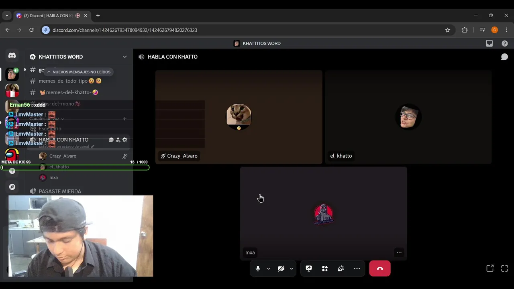This screenshot has width=514, height=289.
Task: Pop out the call window
Action: (x=490, y=269)
